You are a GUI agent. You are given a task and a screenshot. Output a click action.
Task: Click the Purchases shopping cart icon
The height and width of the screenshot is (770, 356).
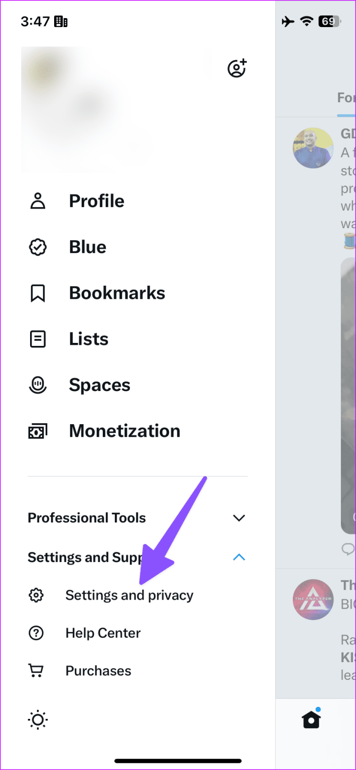[x=36, y=670]
